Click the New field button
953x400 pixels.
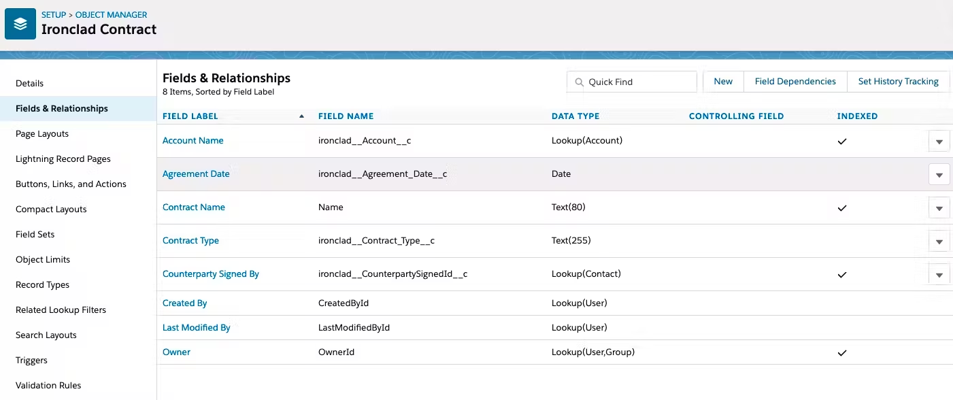tap(723, 82)
